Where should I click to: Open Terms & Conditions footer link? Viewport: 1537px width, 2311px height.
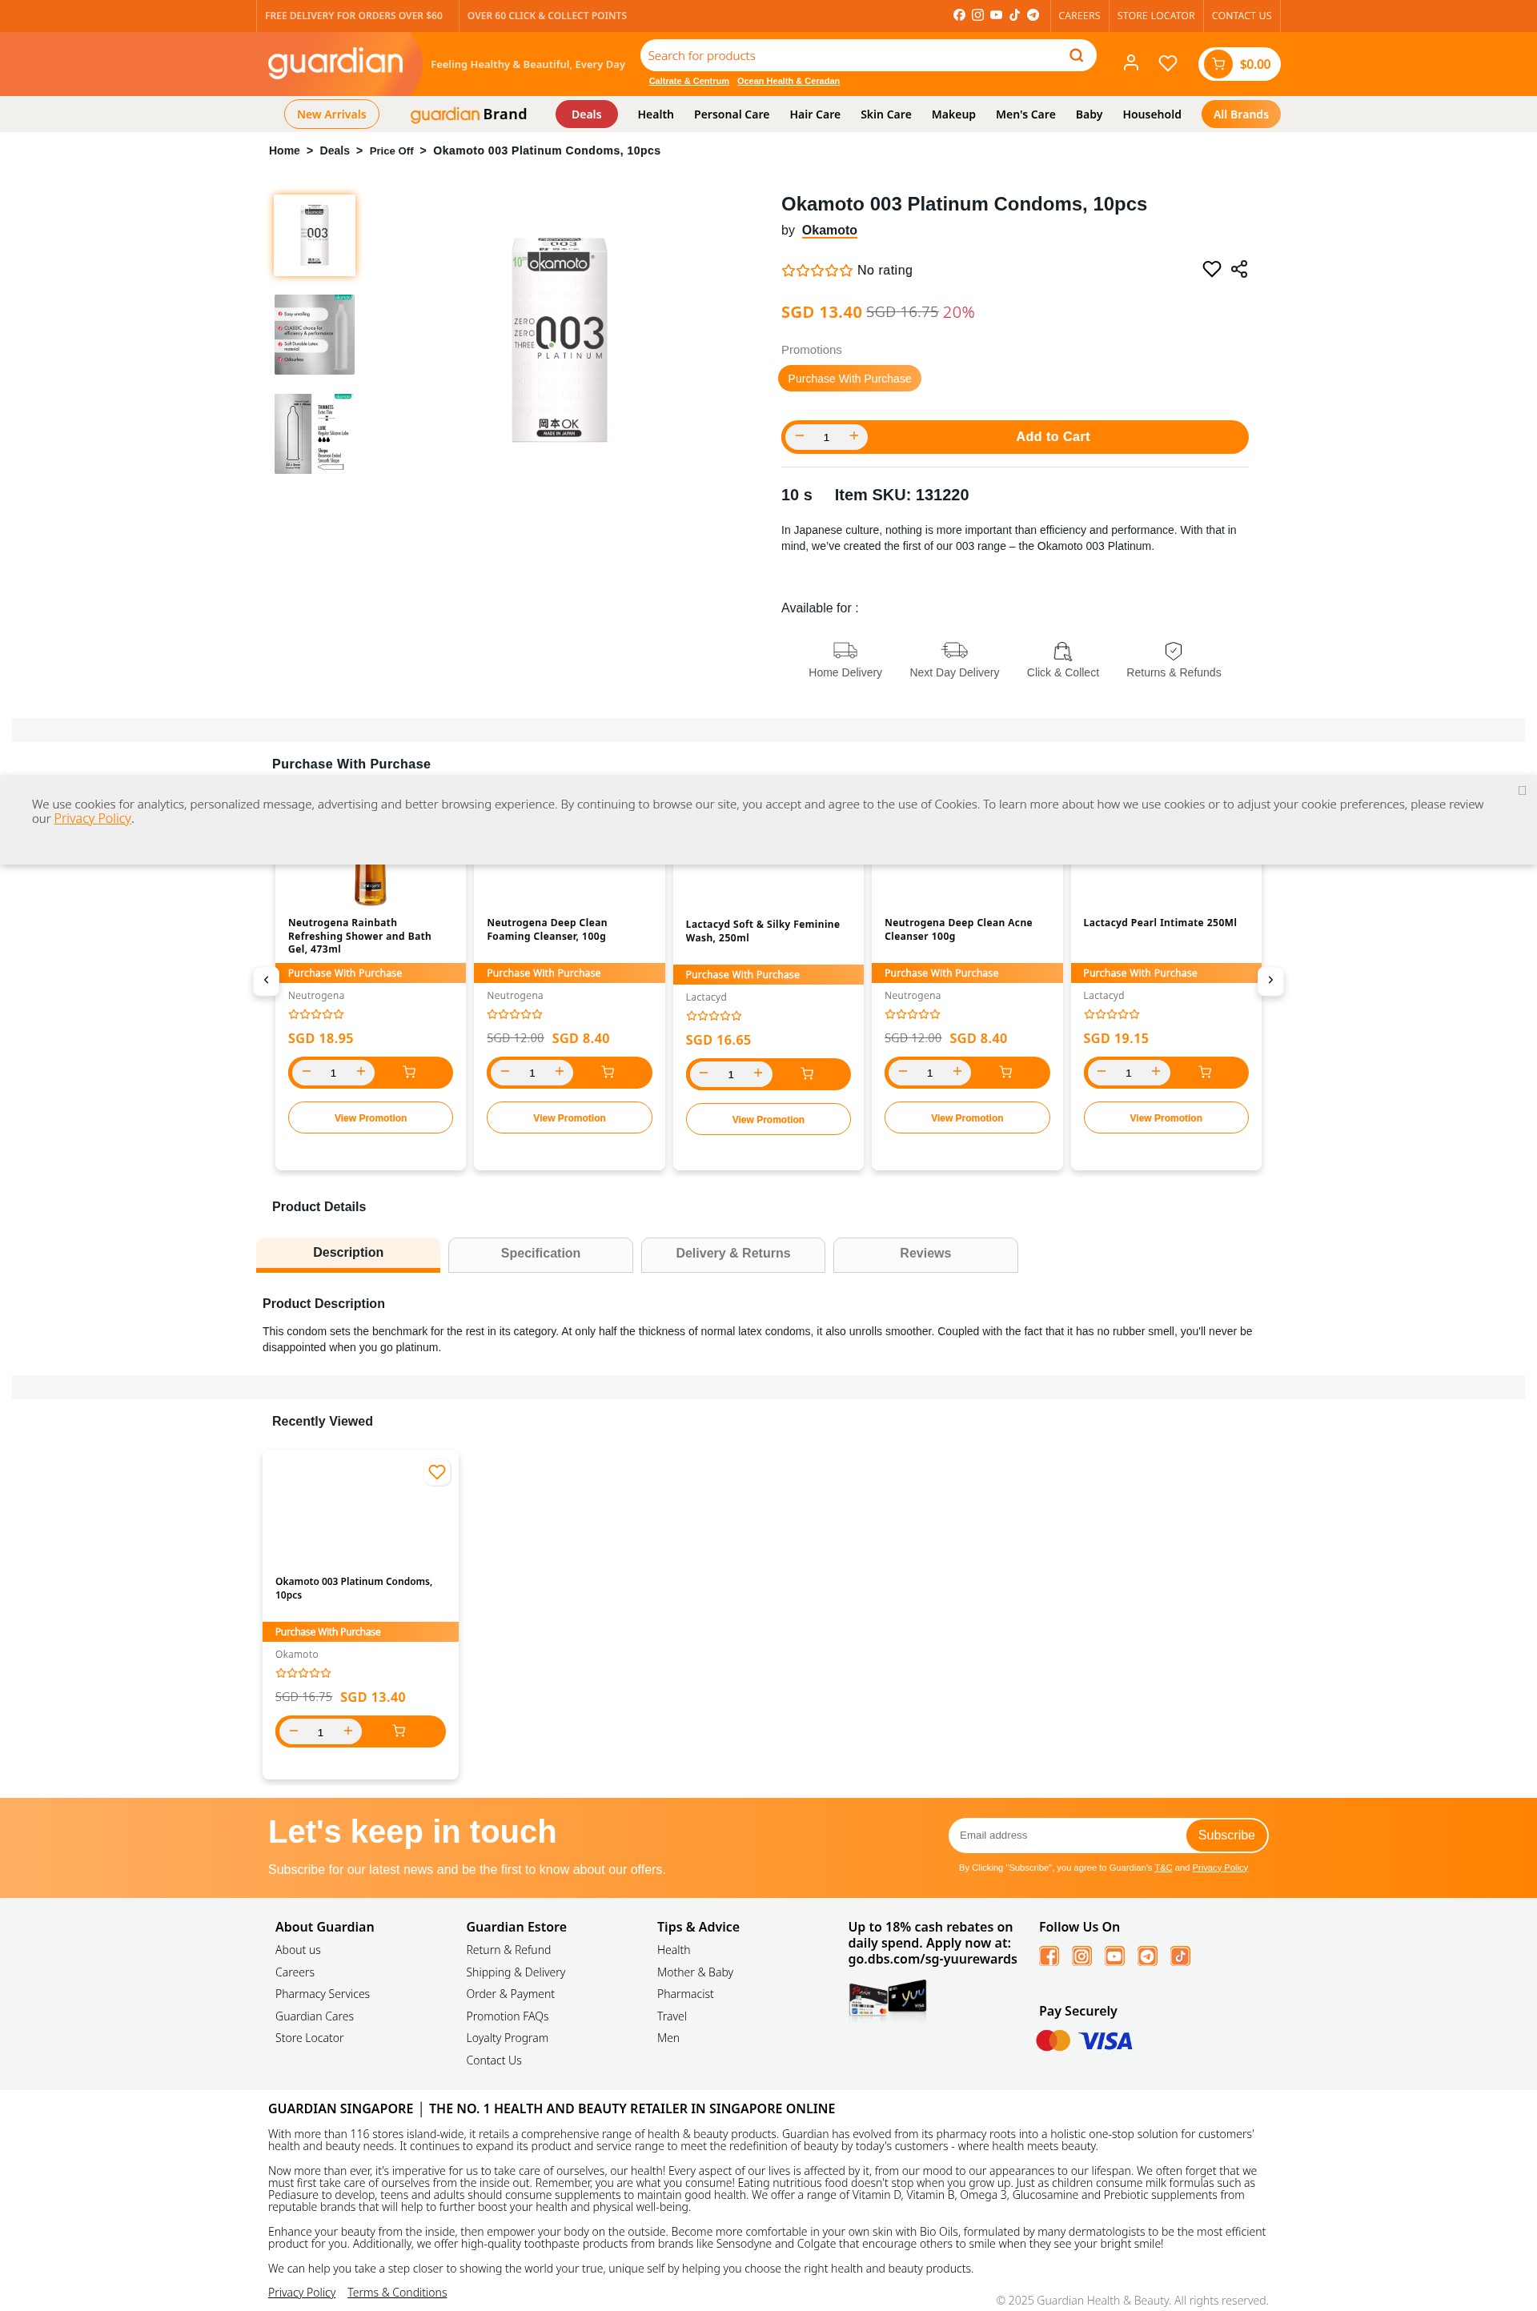coord(397,2293)
